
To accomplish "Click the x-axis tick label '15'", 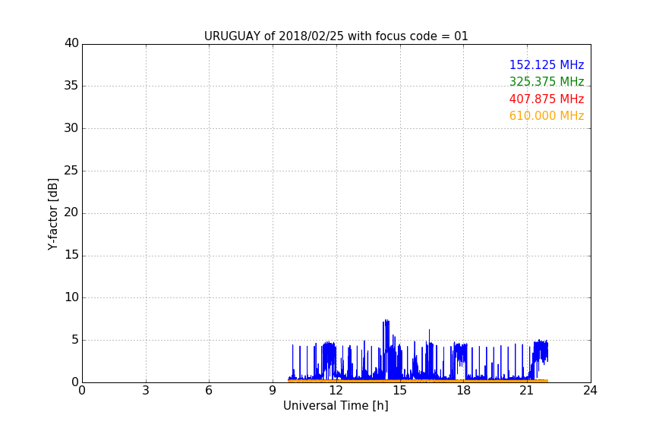I will (399, 391).
